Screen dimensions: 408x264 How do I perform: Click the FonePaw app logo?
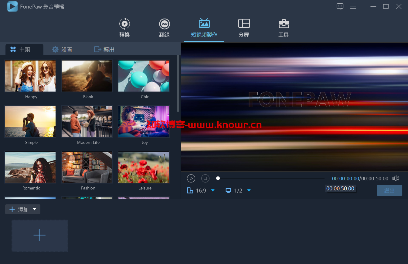[12, 6]
